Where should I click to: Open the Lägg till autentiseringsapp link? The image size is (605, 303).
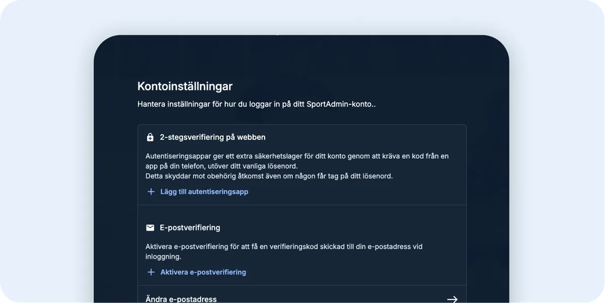coord(204,192)
